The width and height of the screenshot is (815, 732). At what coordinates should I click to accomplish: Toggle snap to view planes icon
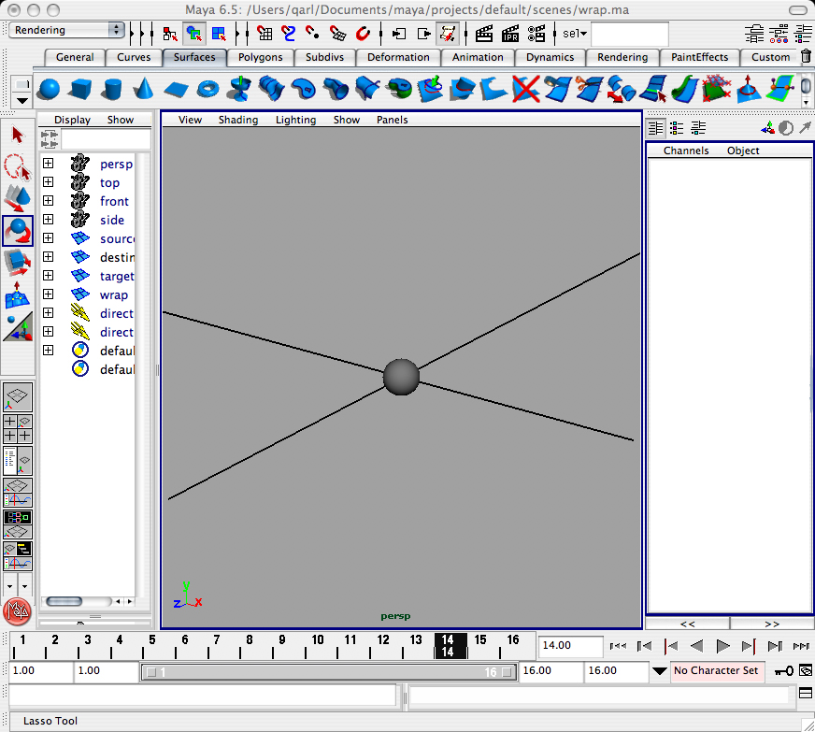[x=337, y=34]
